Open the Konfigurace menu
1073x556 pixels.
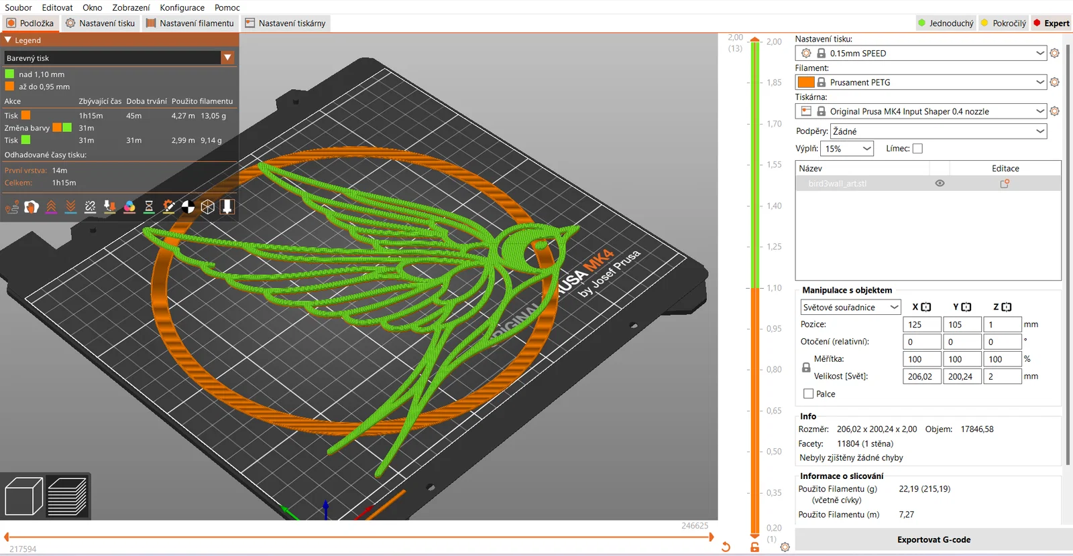182,7
